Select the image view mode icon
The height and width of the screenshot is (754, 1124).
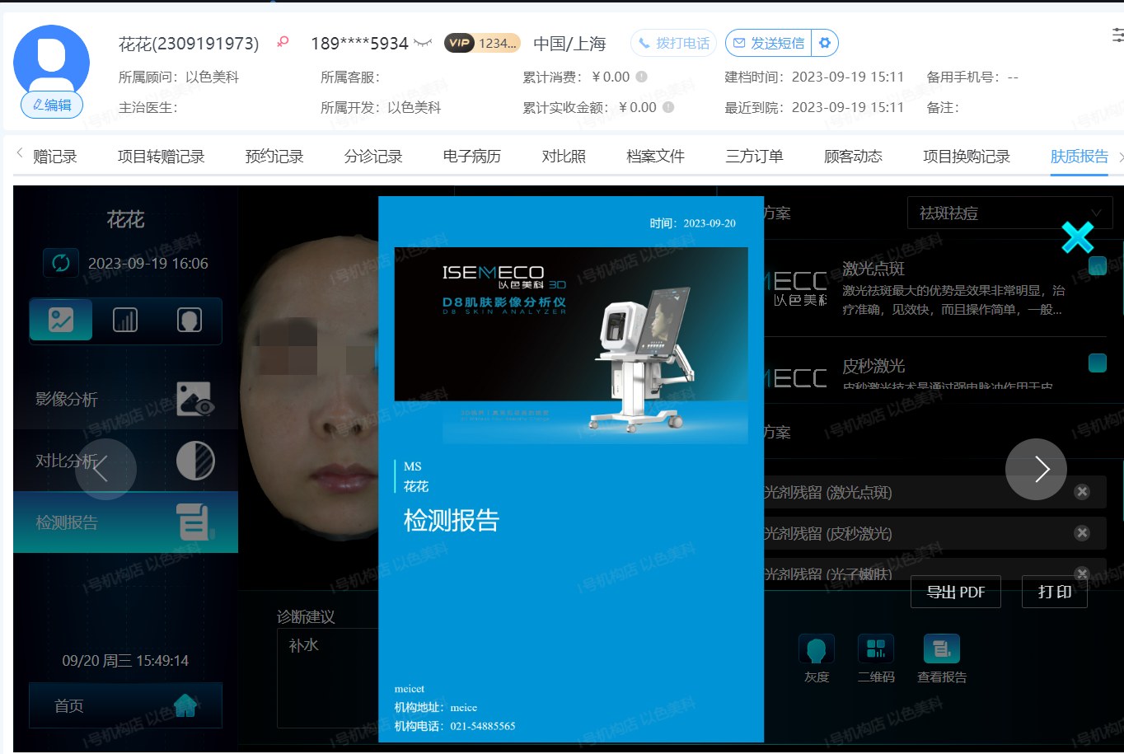pos(61,320)
